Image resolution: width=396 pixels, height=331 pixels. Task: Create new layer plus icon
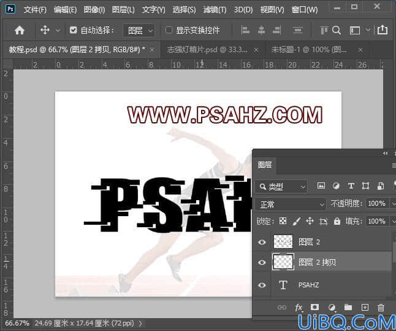tap(365, 308)
